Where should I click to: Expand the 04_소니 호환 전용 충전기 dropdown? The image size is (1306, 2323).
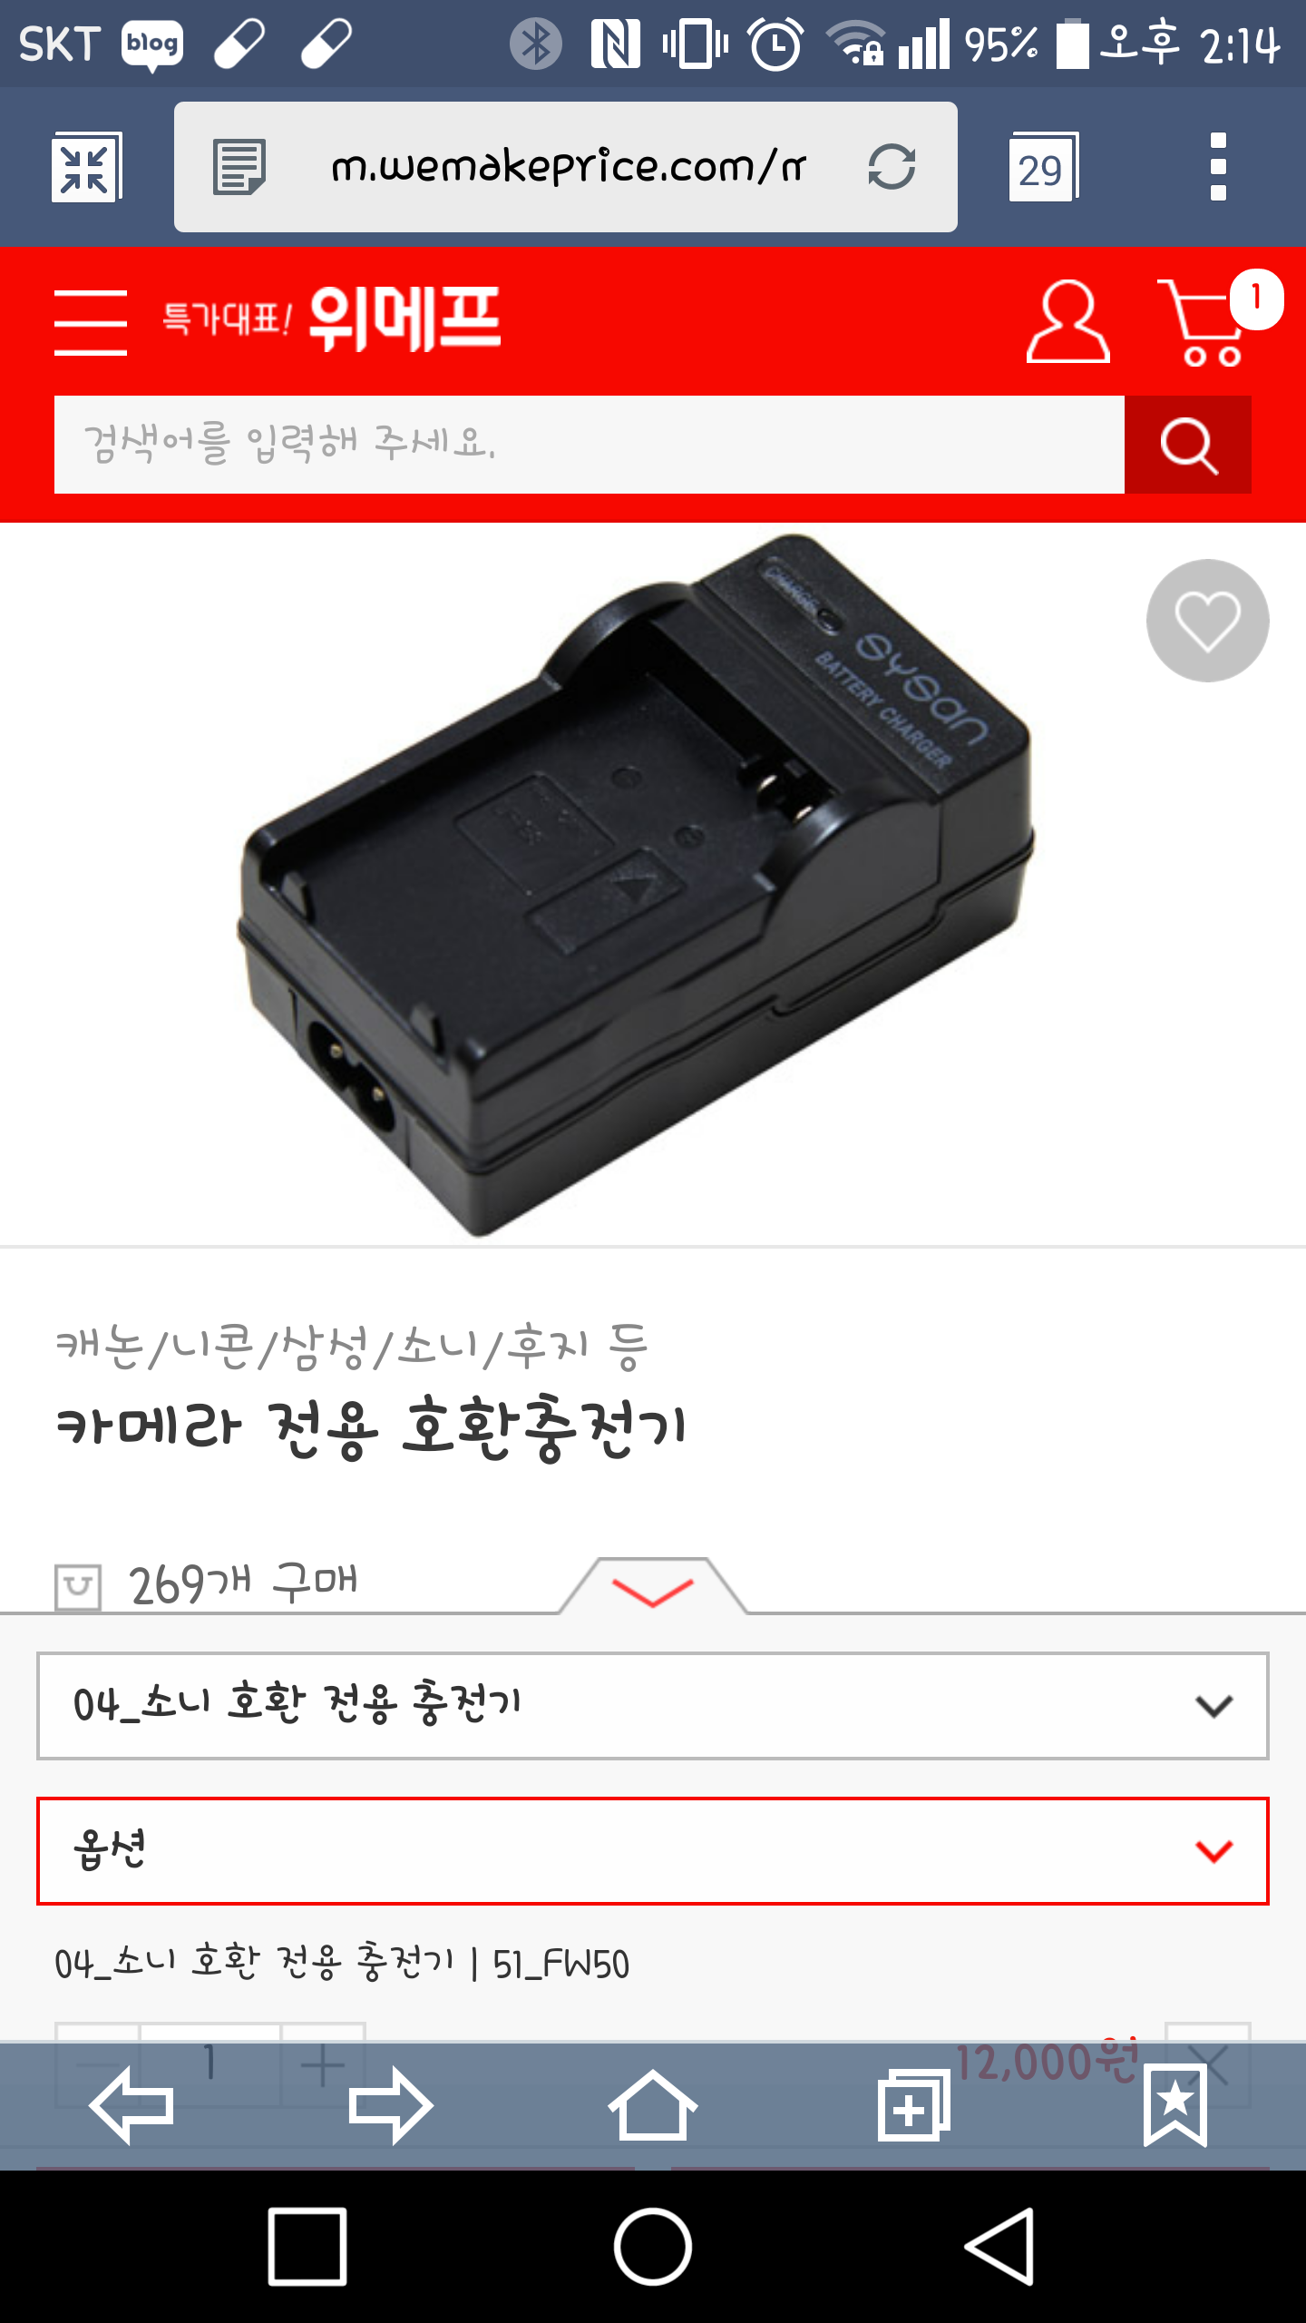[652, 1706]
